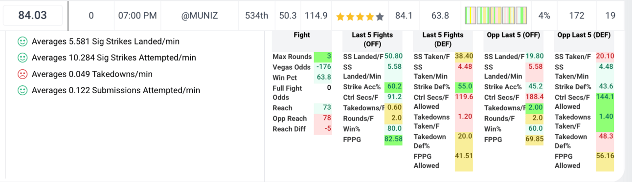Click the smiley icon beside Submissions Attempted/min

pos(22,90)
